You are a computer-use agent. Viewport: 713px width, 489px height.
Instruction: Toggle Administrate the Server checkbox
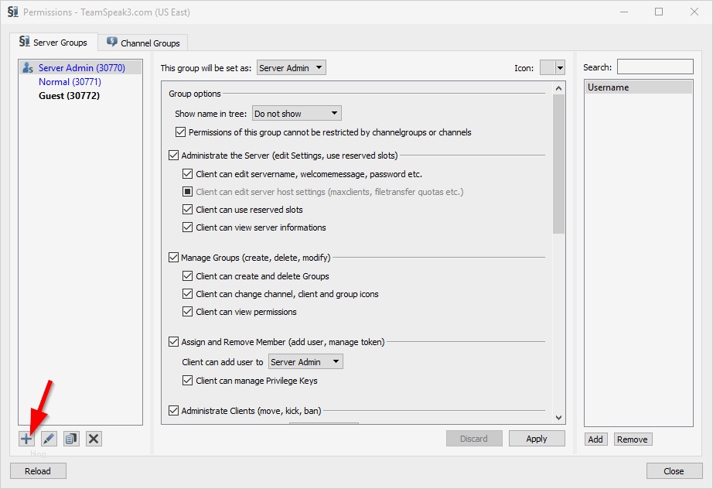[173, 156]
